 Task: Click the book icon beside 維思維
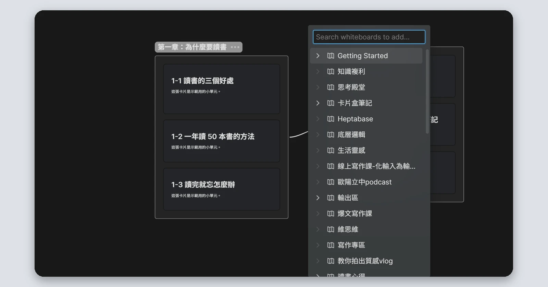tap(331, 229)
